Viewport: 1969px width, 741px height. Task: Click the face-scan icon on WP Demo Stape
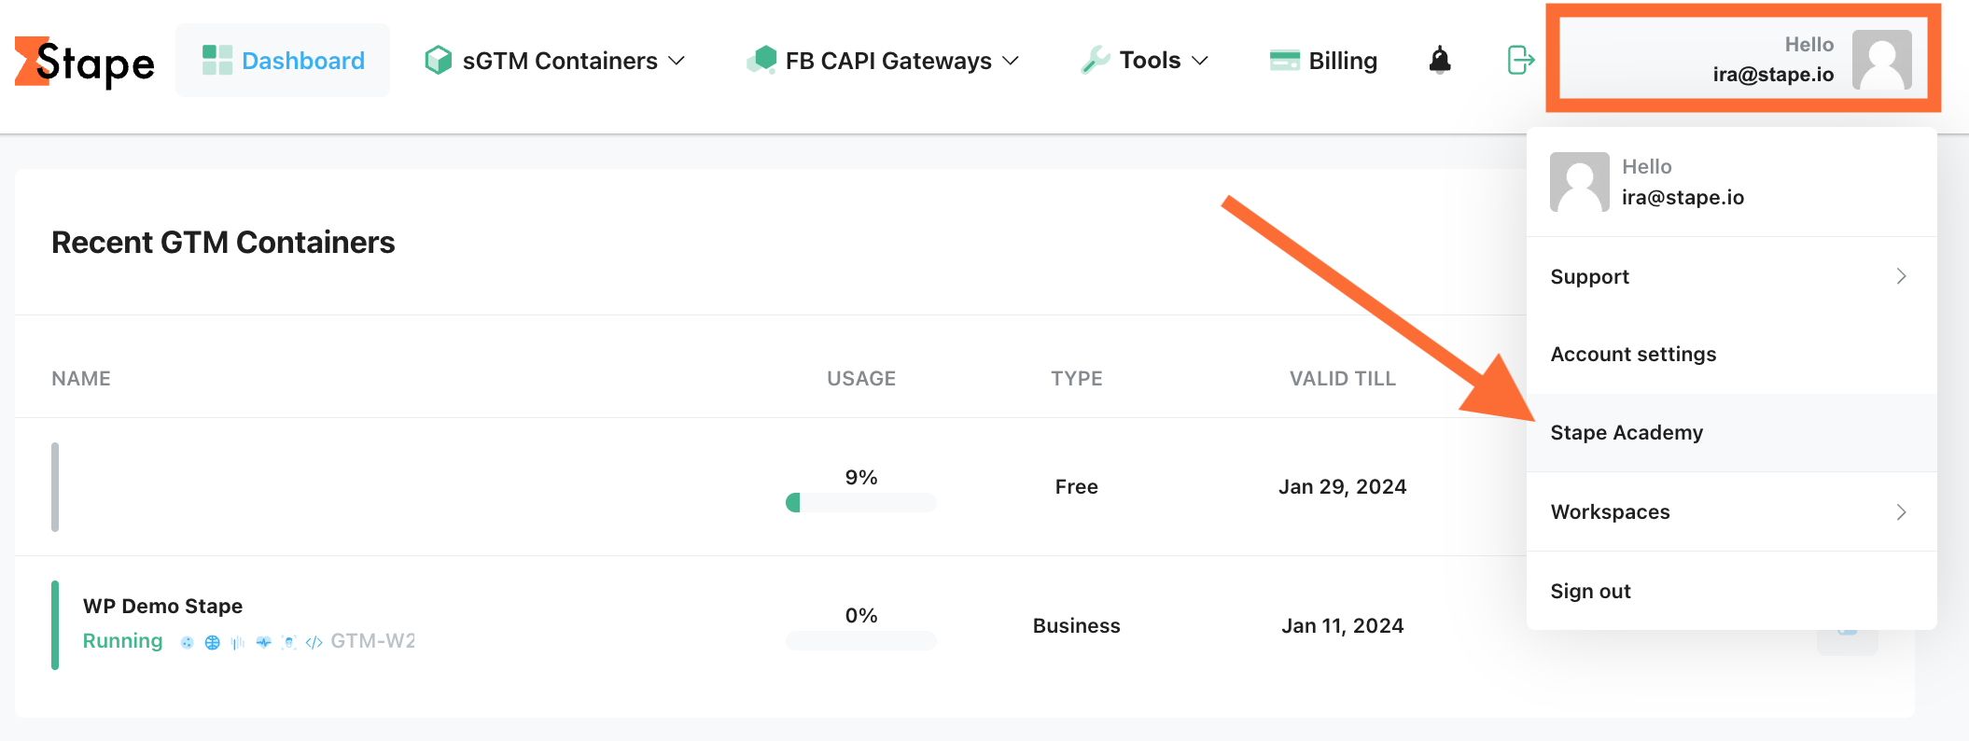click(x=288, y=642)
